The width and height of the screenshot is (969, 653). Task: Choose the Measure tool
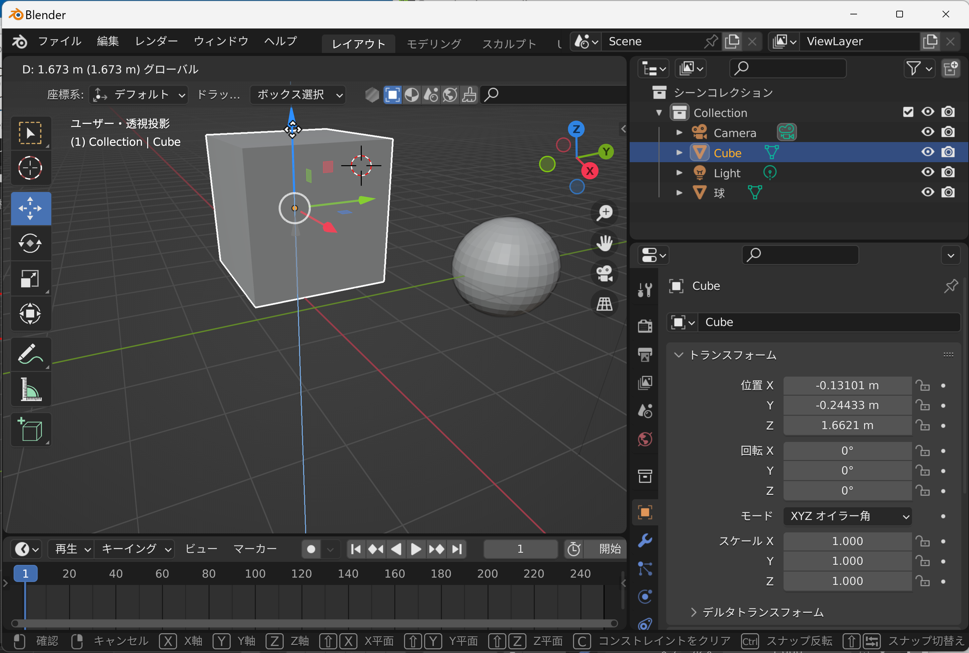click(x=31, y=389)
